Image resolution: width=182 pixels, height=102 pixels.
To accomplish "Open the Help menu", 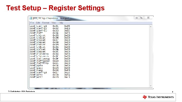I will (x=61, y=23).
